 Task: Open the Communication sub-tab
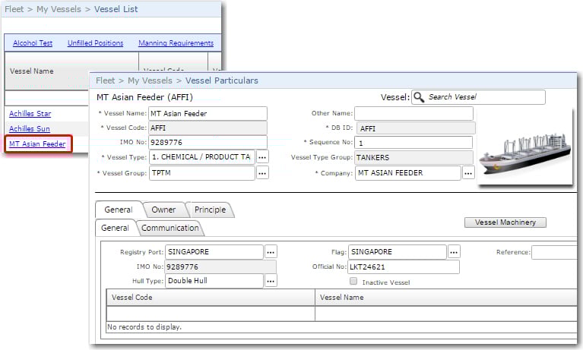point(170,228)
